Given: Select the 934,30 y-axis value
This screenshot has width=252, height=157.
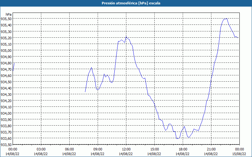Looking at the screenshot, I should (6, 95).
